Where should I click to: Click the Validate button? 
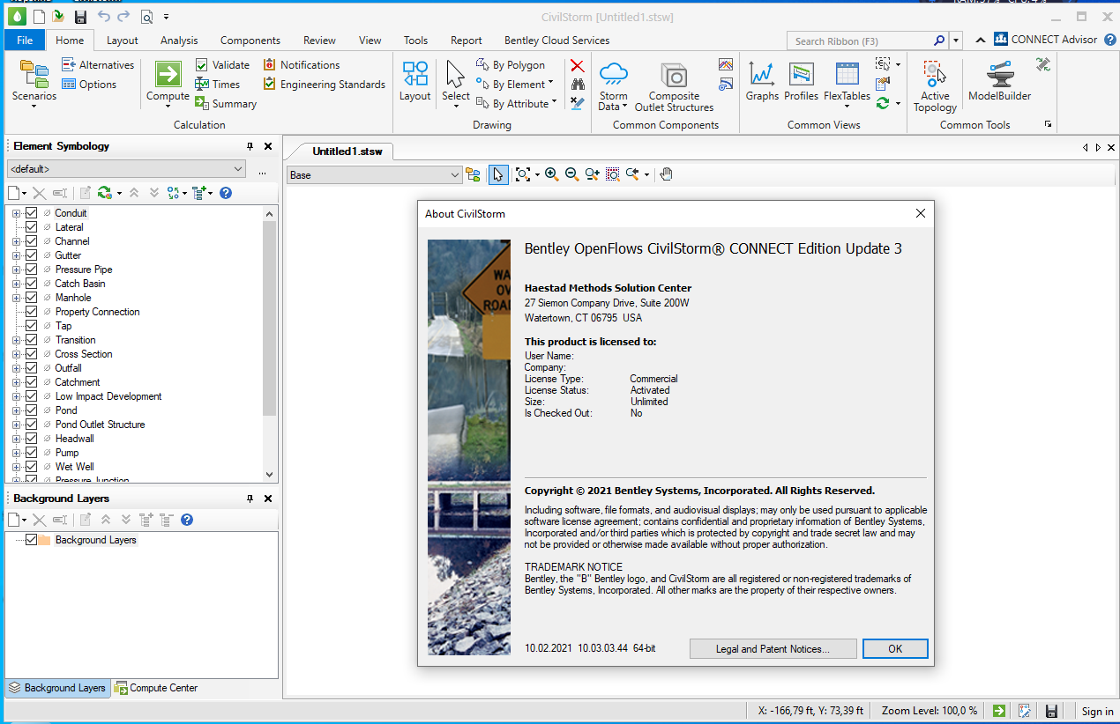click(x=222, y=65)
